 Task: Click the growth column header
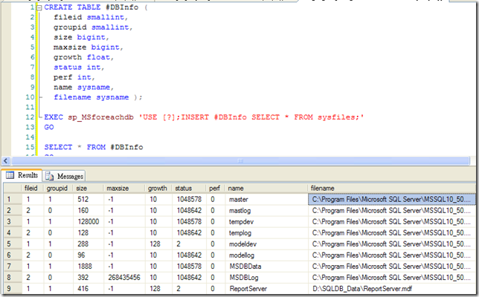click(x=158, y=188)
